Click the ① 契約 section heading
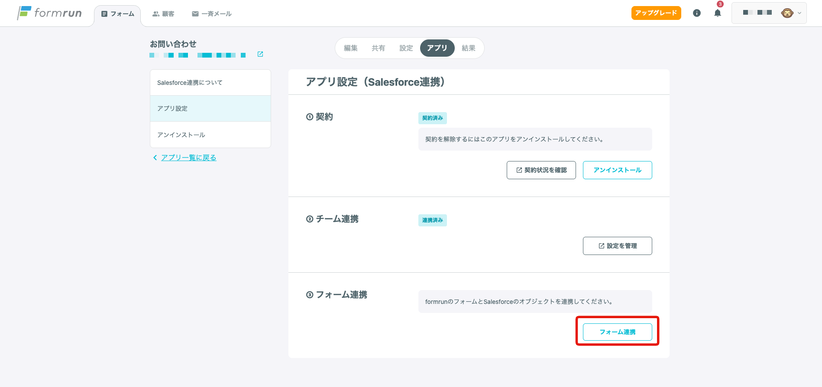The height and width of the screenshot is (387, 822). coord(320,117)
